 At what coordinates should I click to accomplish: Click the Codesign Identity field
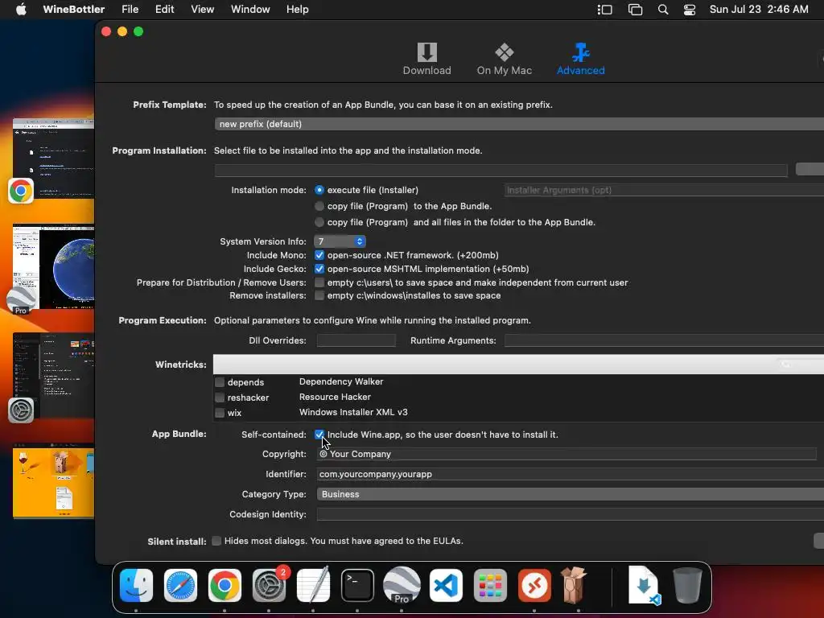click(x=571, y=514)
